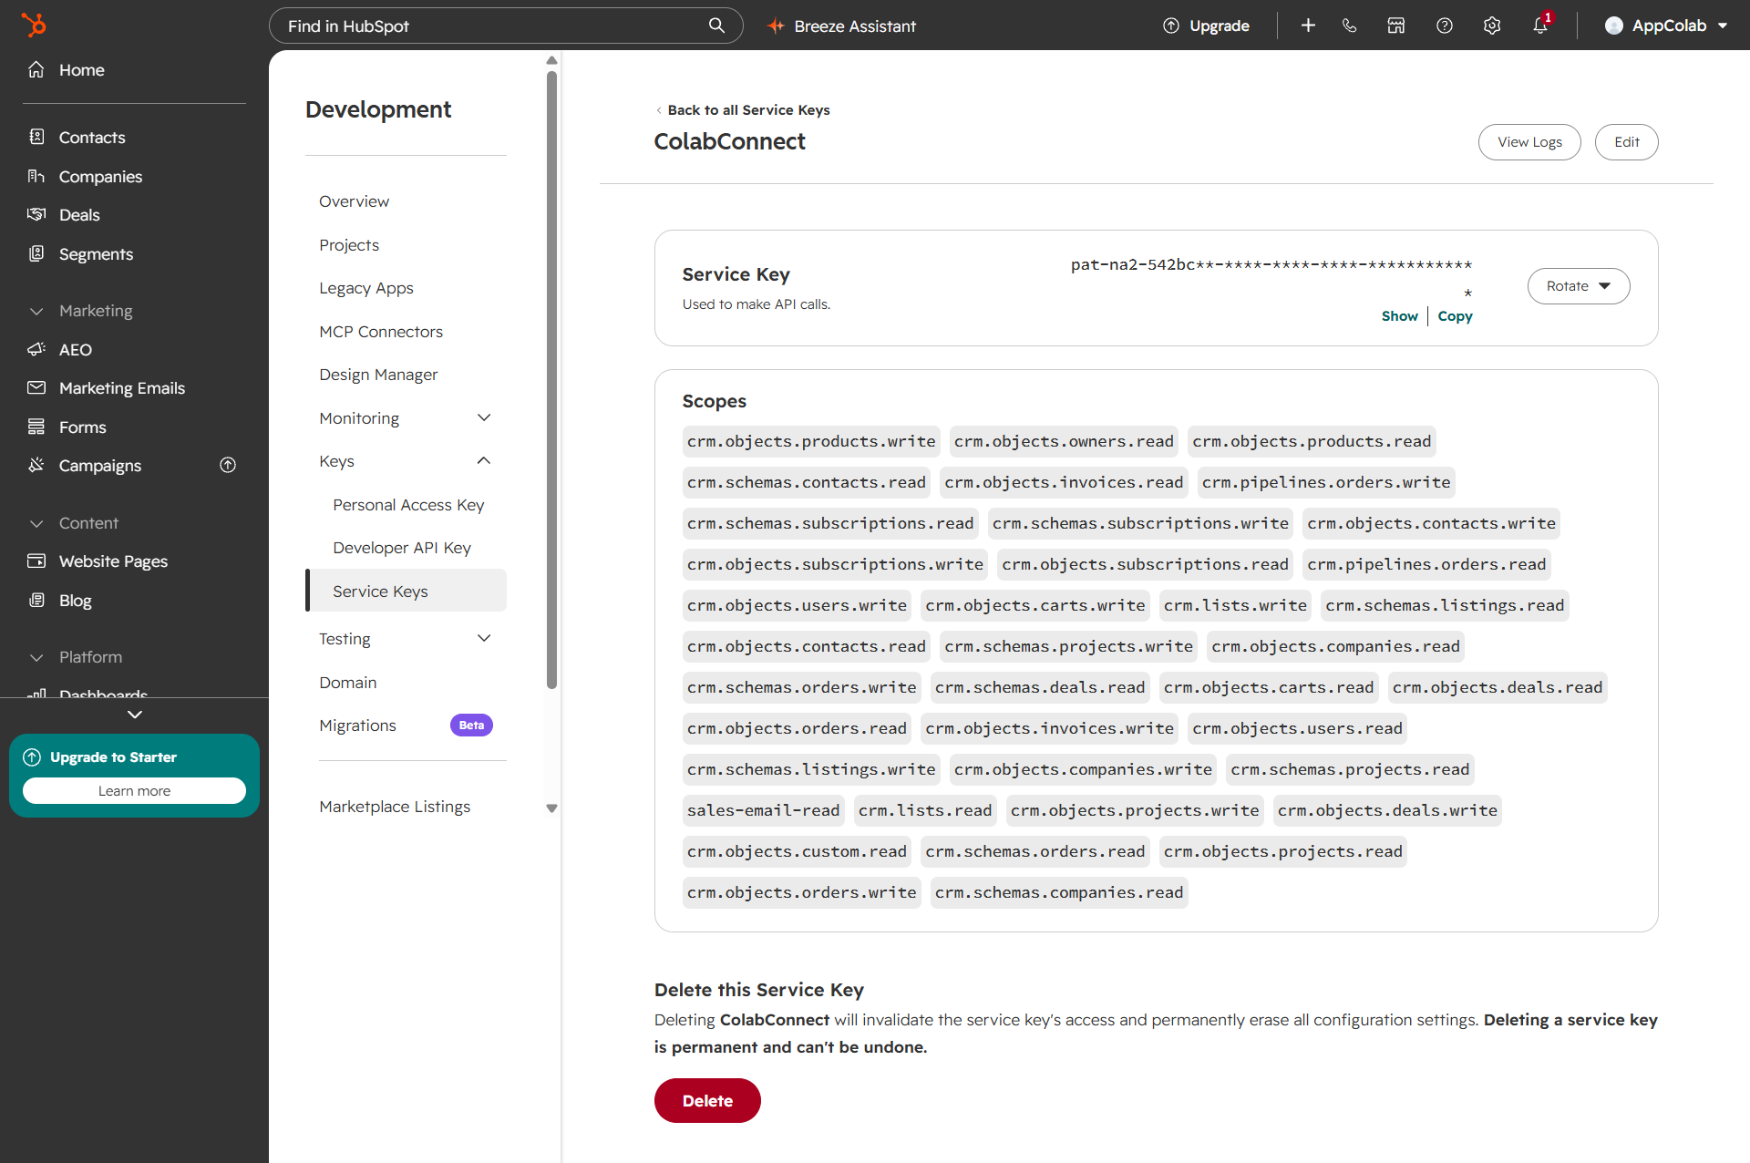1750x1163 pixels.
Task: Open Design Manager
Action: click(378, 374)
